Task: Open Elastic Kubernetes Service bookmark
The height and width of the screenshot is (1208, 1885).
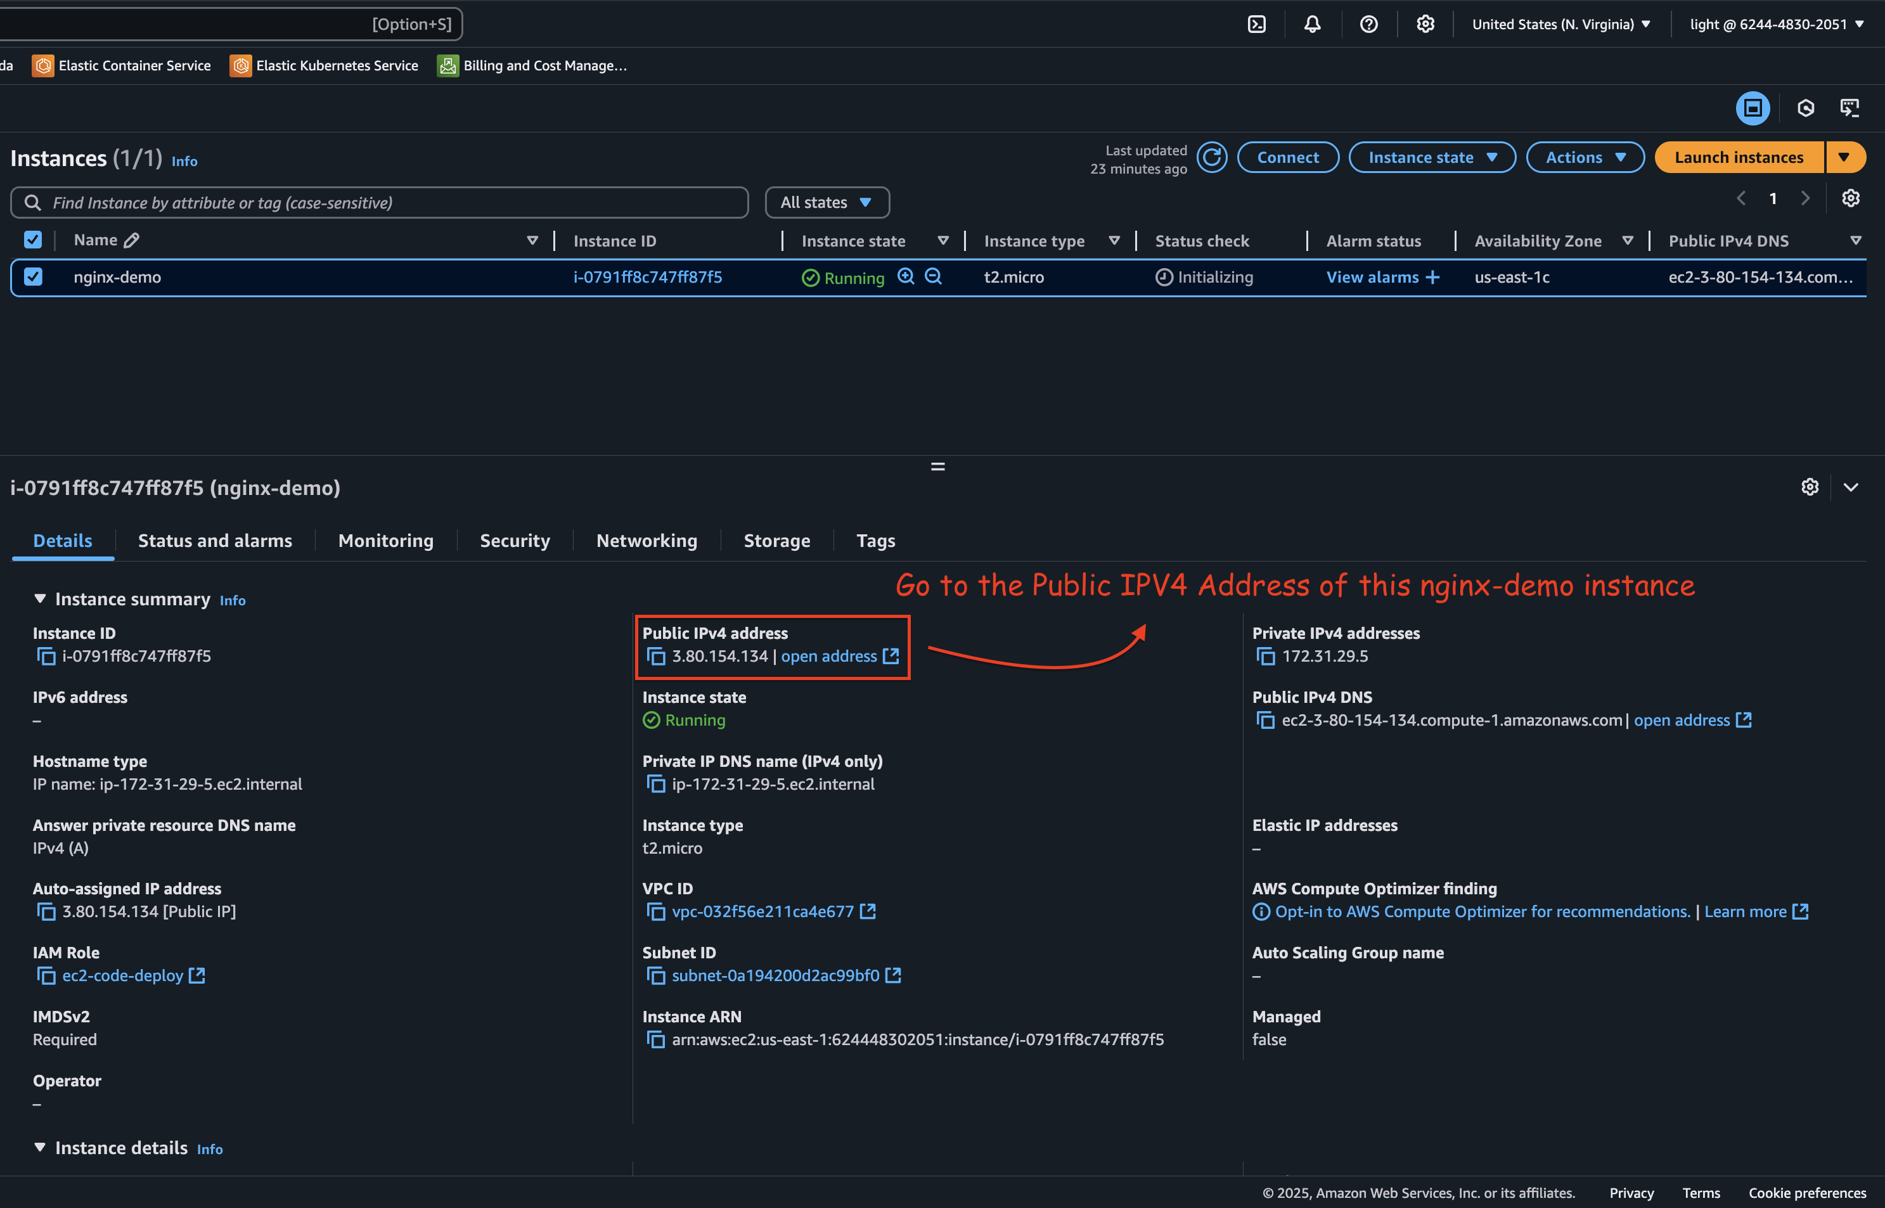Action: coord(324,66)
